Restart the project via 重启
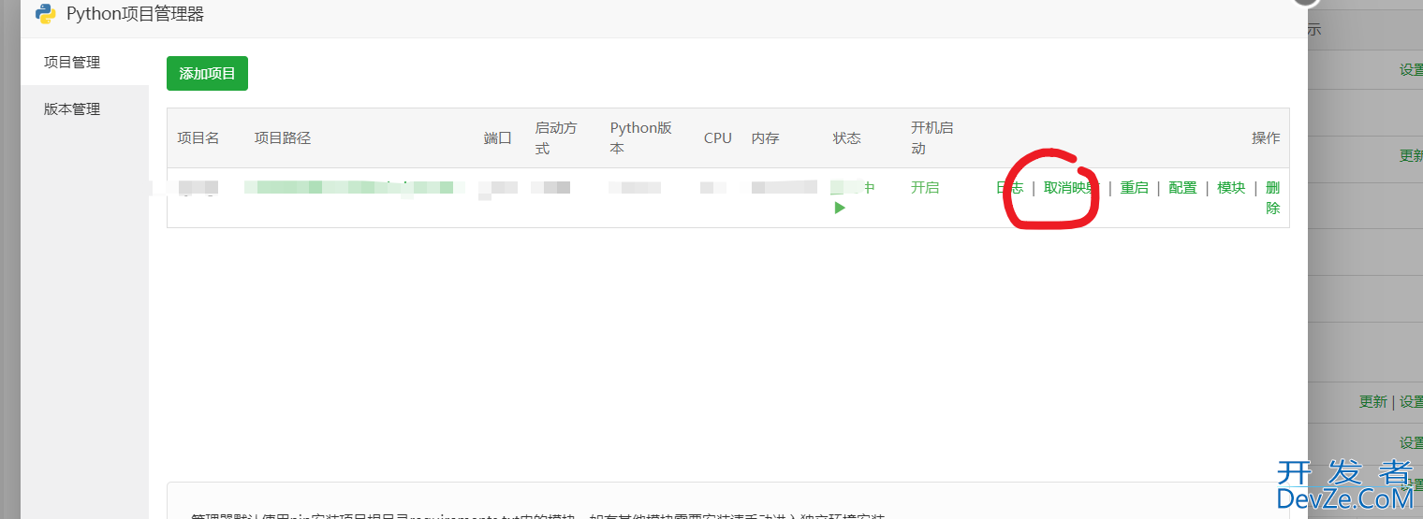 (x=1134, y=188)
